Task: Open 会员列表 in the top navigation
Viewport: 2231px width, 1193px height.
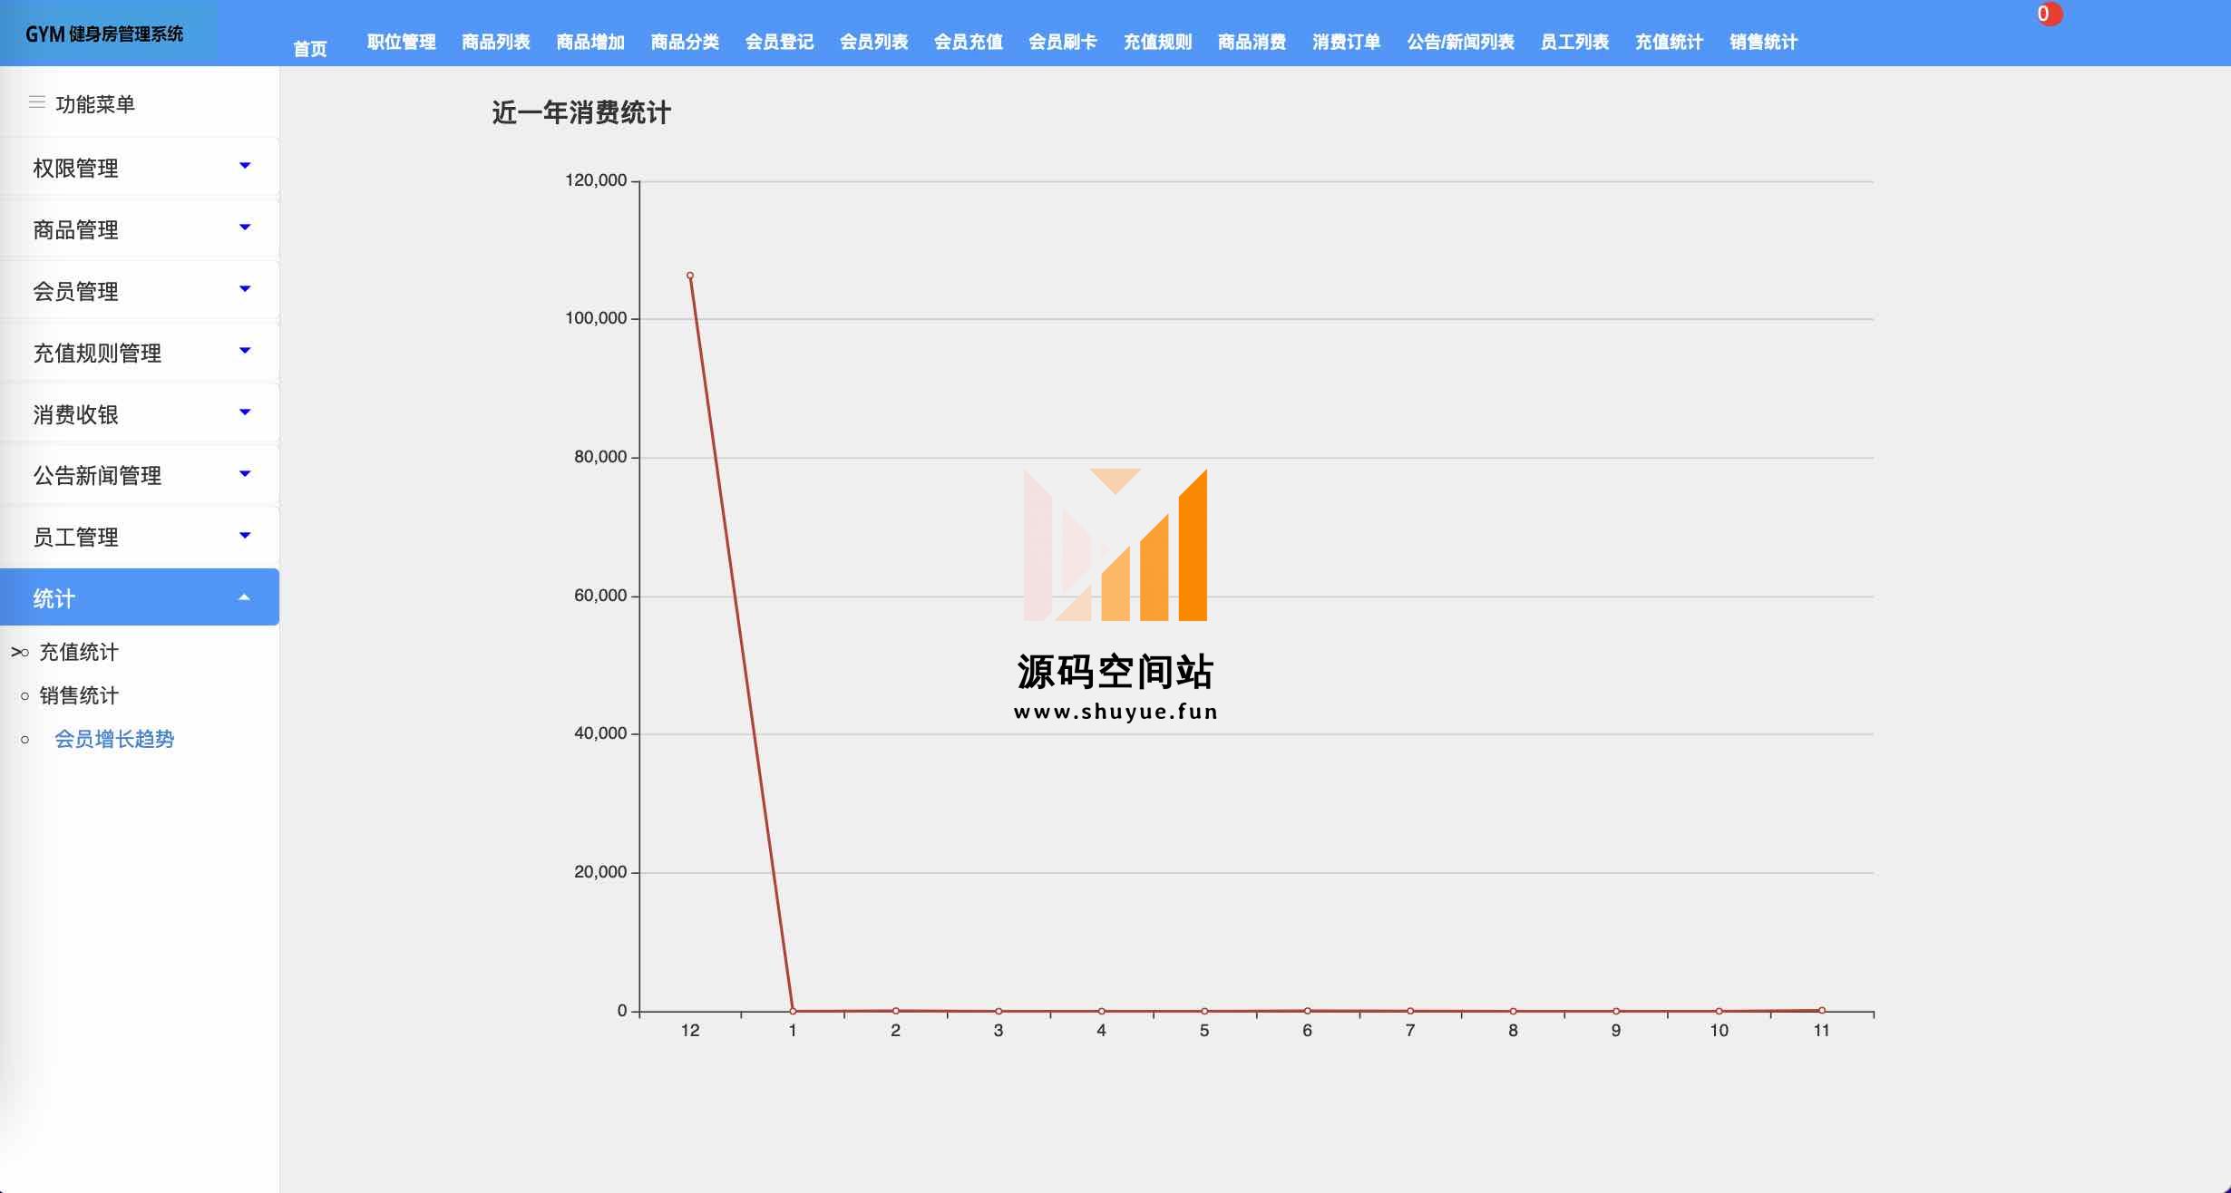Action: (874, 42)
